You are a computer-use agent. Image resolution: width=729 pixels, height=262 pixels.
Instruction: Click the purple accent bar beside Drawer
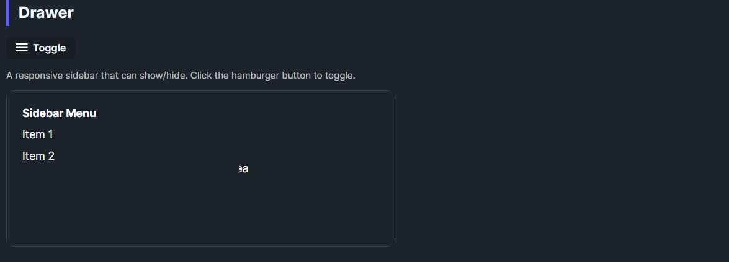[x=7, y=12]
